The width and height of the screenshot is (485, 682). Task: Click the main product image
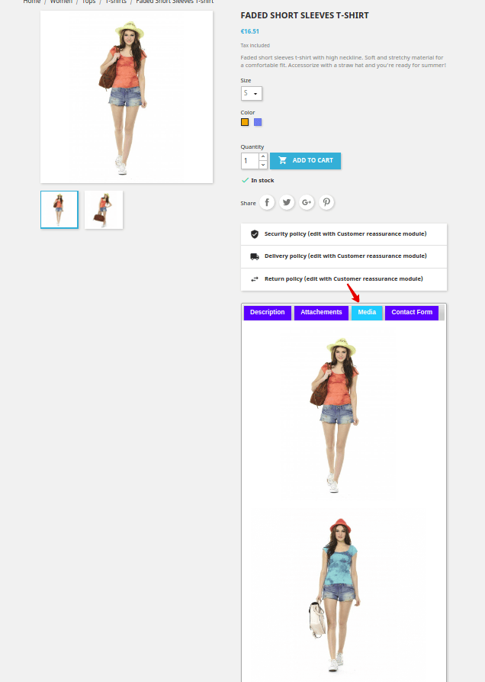coord(127,97)
